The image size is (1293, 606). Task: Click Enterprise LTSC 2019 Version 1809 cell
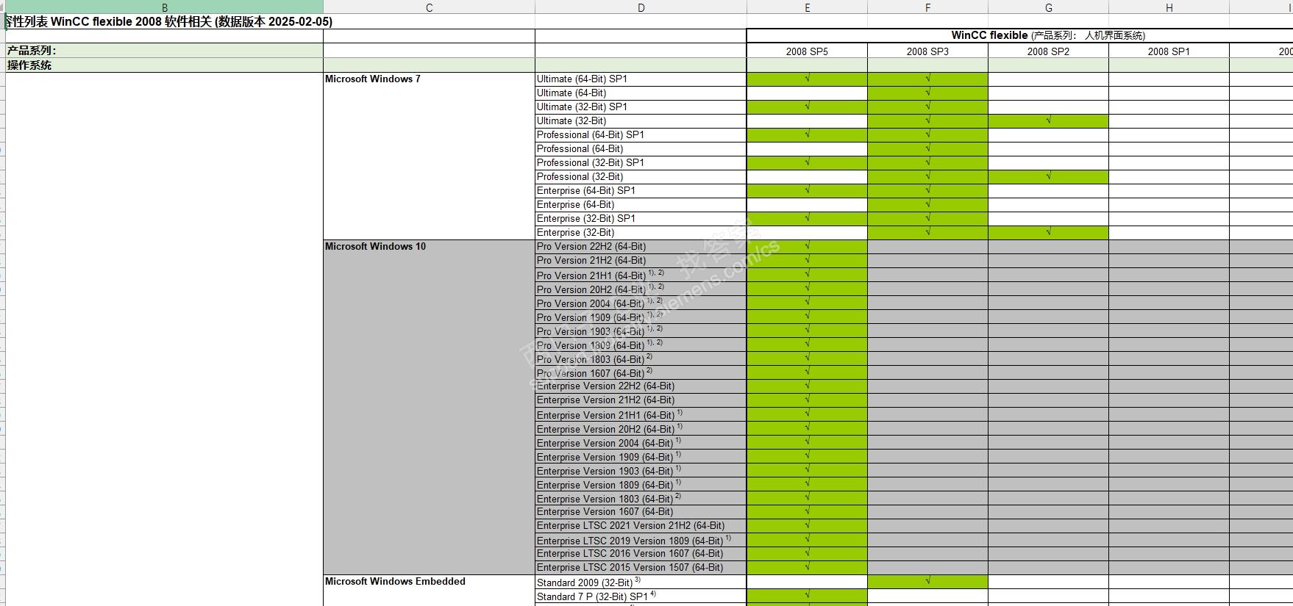point(641,540)
